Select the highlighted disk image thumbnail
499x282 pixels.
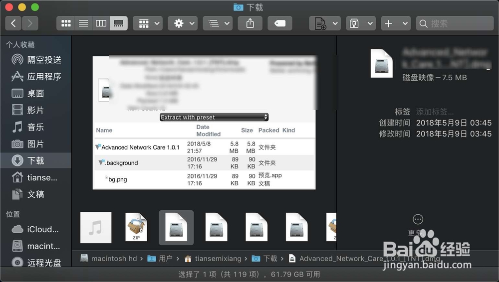tap(176, 228)
